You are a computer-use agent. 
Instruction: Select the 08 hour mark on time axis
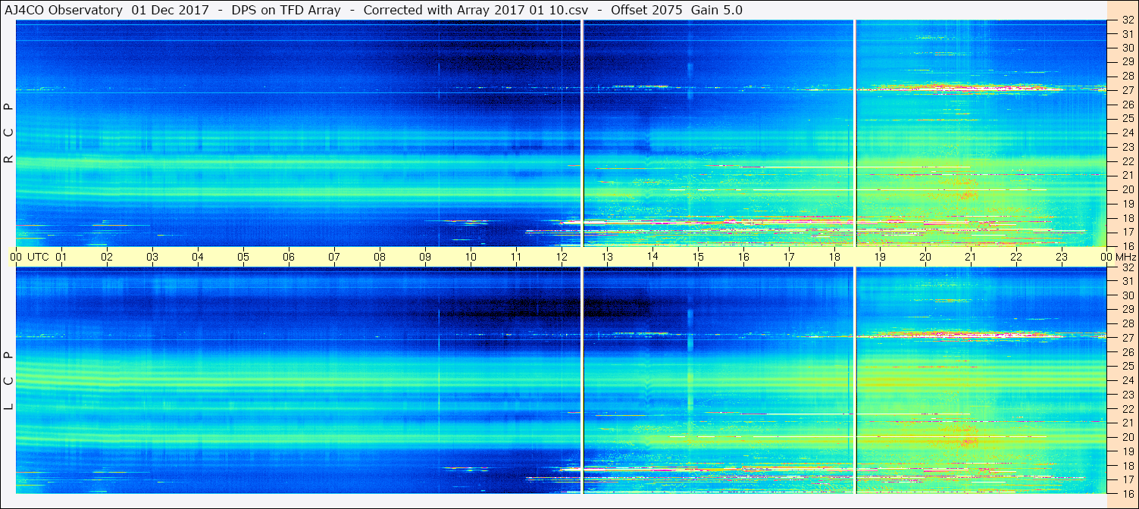(380, 257)
